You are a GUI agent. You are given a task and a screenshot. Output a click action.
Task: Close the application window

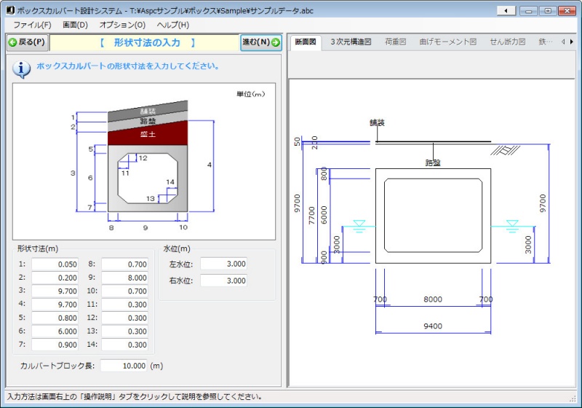click(x=567, y=11)
